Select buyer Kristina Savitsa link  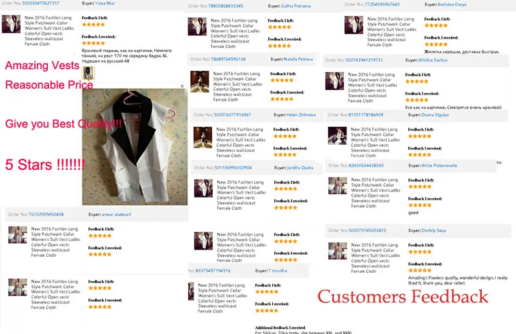coord(433,60)
